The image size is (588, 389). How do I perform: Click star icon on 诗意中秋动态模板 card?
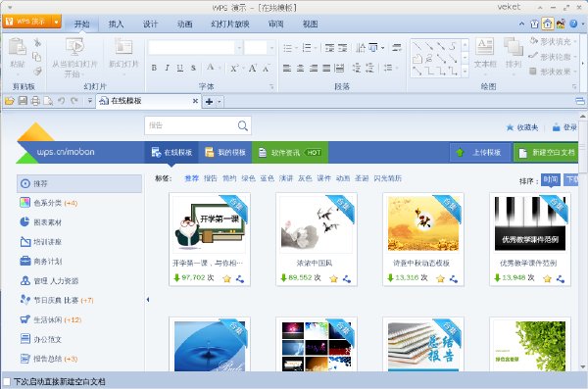pyautogui.click(x=441, y=278)
